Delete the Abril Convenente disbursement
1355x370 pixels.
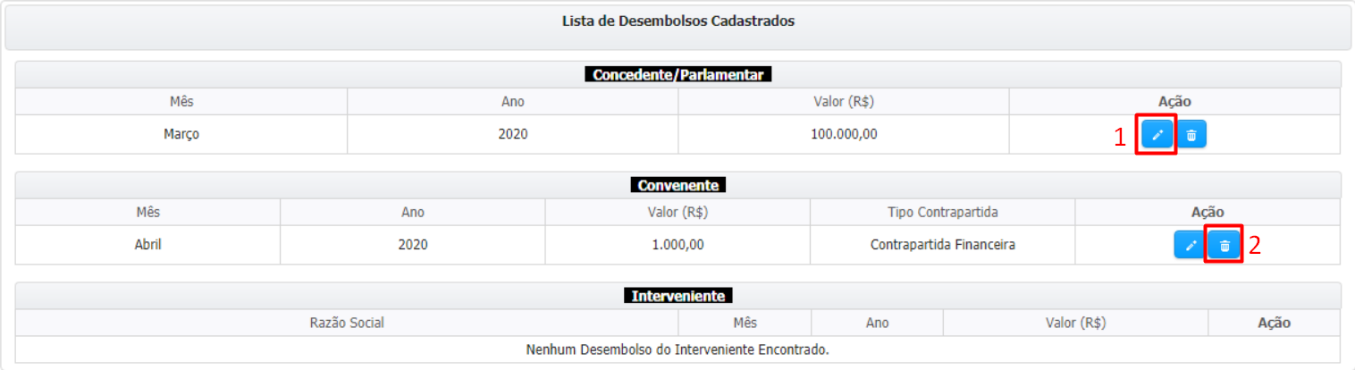pos(1225,246)
